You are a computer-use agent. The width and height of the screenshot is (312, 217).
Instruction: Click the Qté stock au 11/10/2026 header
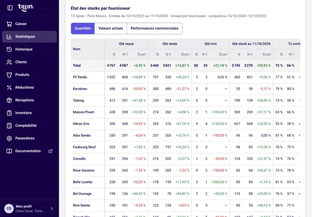point(251,44)
